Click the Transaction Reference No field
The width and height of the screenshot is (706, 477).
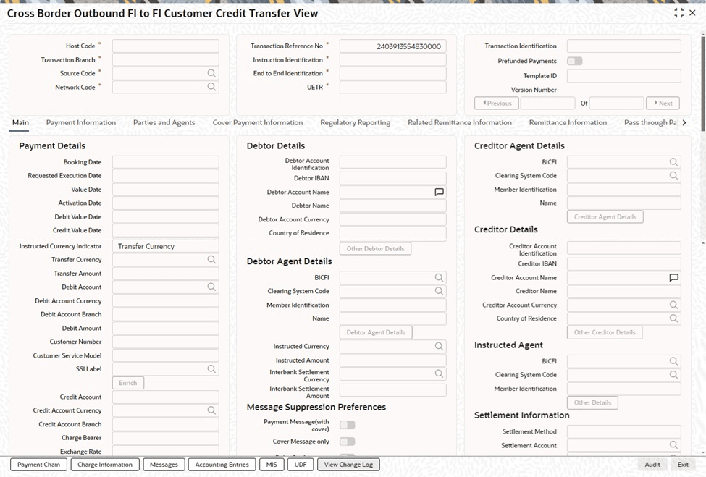(393, 46)
